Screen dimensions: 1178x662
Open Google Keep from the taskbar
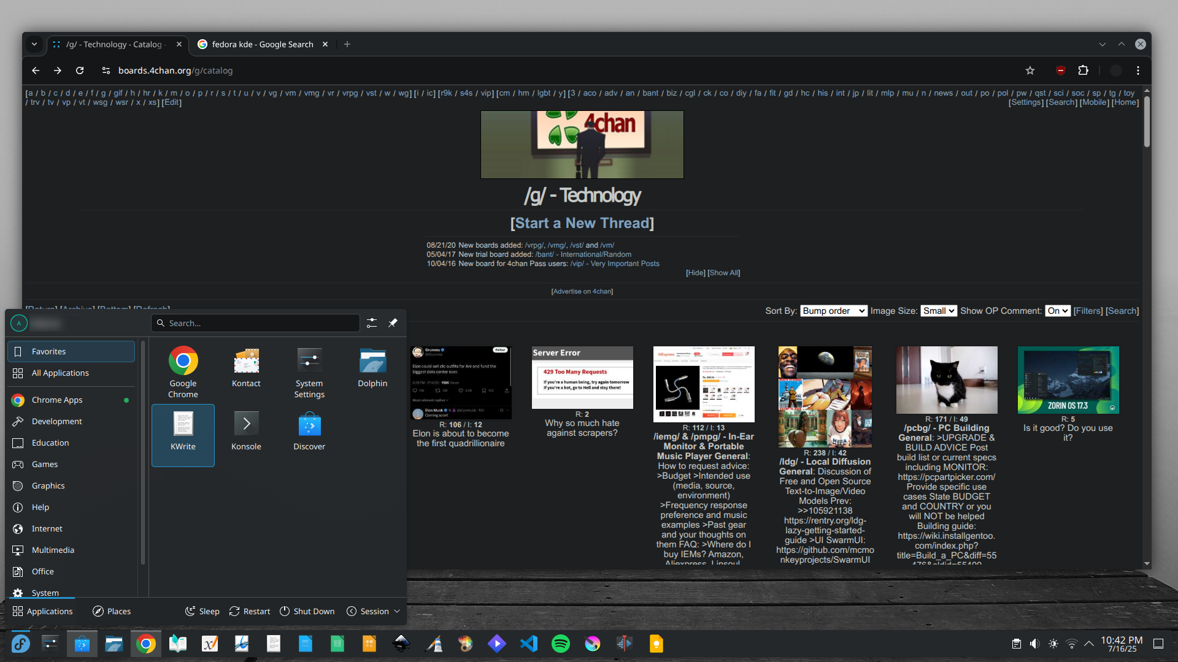(656, 644)
